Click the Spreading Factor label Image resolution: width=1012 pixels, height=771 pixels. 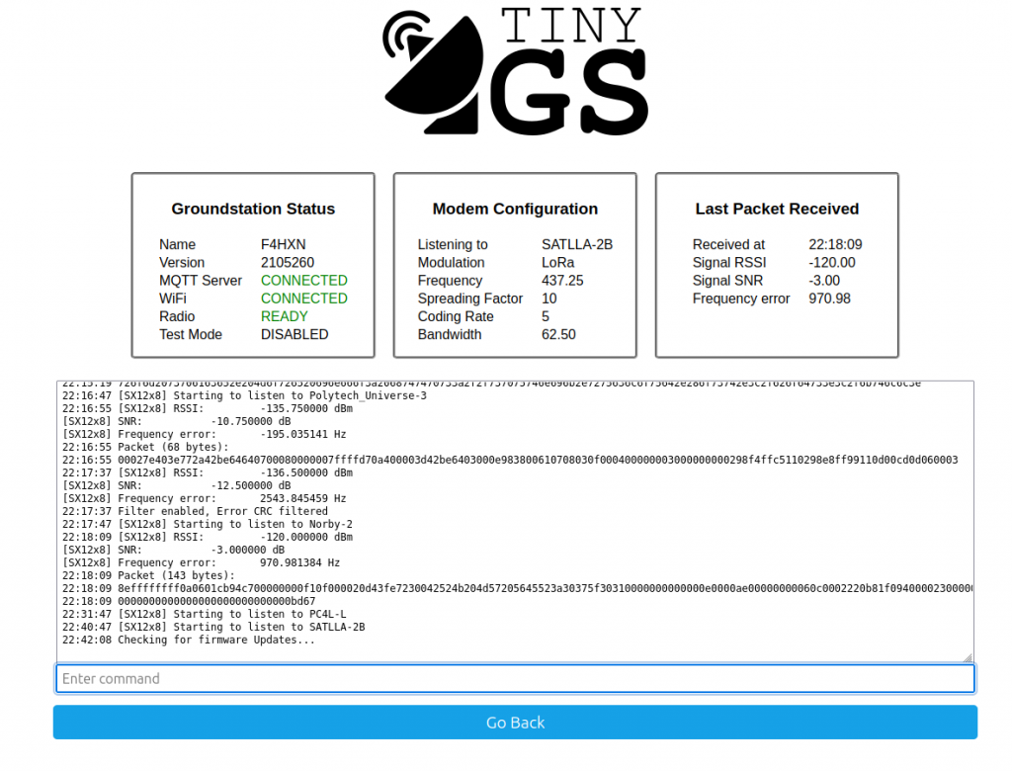(x=469, y=299)
